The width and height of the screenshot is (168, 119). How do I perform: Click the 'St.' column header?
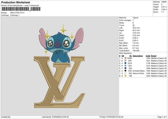click(130, 56)
